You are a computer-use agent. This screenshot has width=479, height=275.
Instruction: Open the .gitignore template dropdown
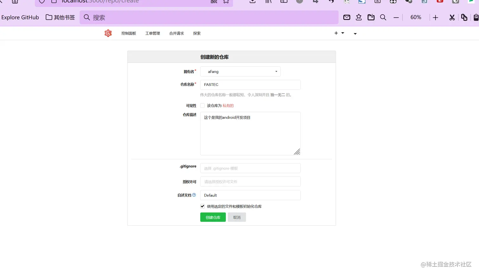coord(250,168)
